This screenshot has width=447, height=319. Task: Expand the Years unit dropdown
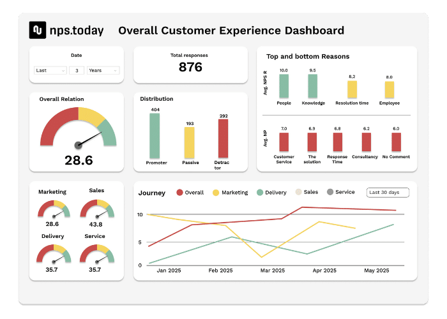click(103, 70)
